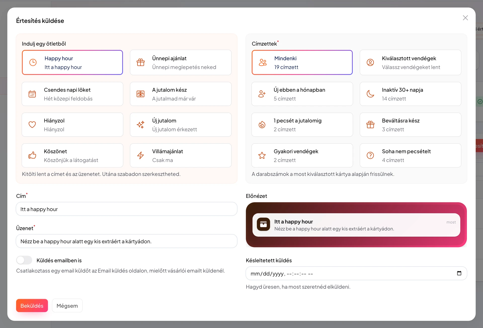Image resolution: width=483 pixels, height=328 pixels.
Task: Pick Inaktív 30+ napja label
Action: (x=403, y=90)
